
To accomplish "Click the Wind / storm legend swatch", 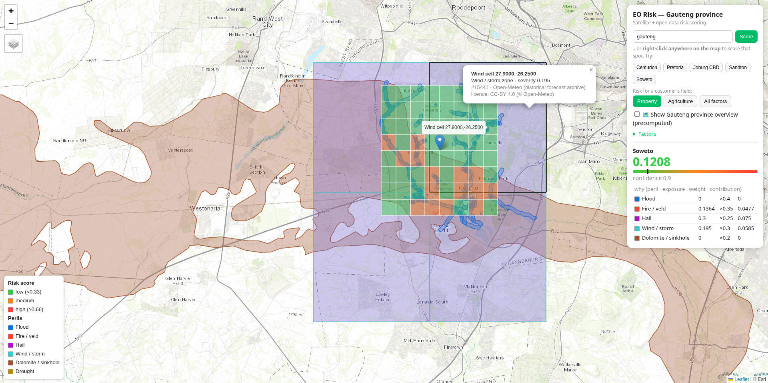I will (11, 354).
